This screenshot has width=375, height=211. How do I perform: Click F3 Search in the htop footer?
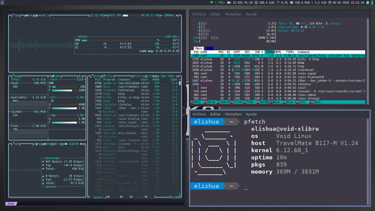224,102
